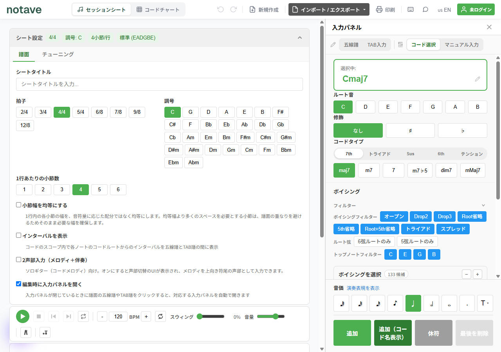
Task: Click the 演奏表現を表示 link
Action: (363, 288)
